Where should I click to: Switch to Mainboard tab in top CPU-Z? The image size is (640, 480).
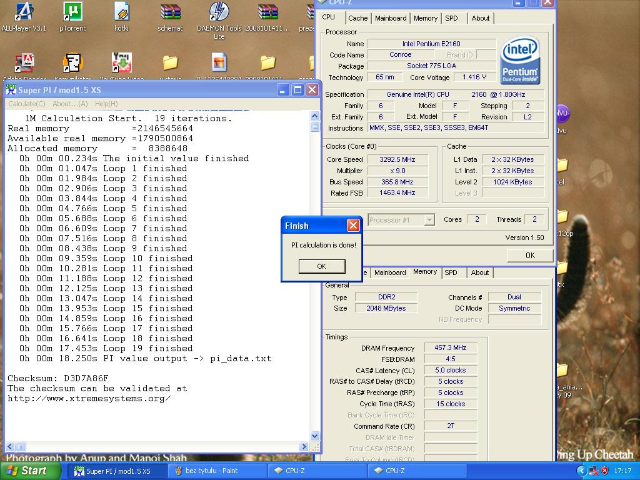391,18
